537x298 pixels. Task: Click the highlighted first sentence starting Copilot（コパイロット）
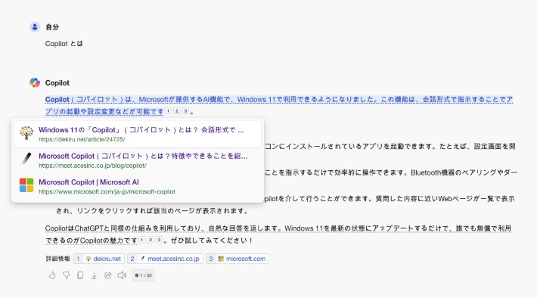pos(279,105)
